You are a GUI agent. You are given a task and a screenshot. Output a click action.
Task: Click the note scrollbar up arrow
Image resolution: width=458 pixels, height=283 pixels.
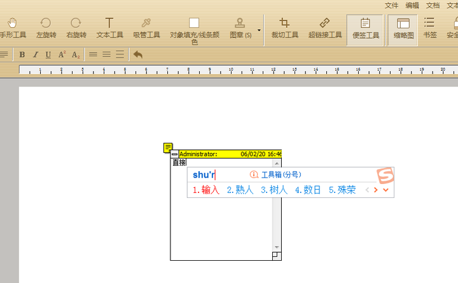(277, 163)
